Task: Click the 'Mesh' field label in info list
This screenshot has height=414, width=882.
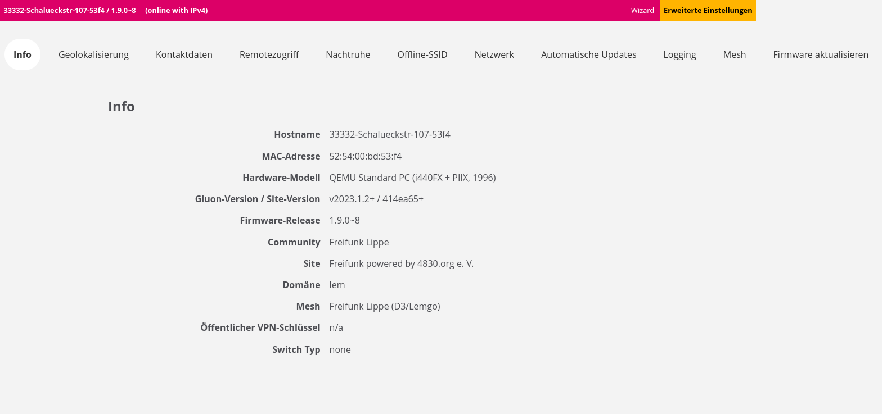Action: point(308,306)
